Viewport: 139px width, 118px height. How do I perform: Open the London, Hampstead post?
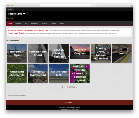(x=38, y=73)
